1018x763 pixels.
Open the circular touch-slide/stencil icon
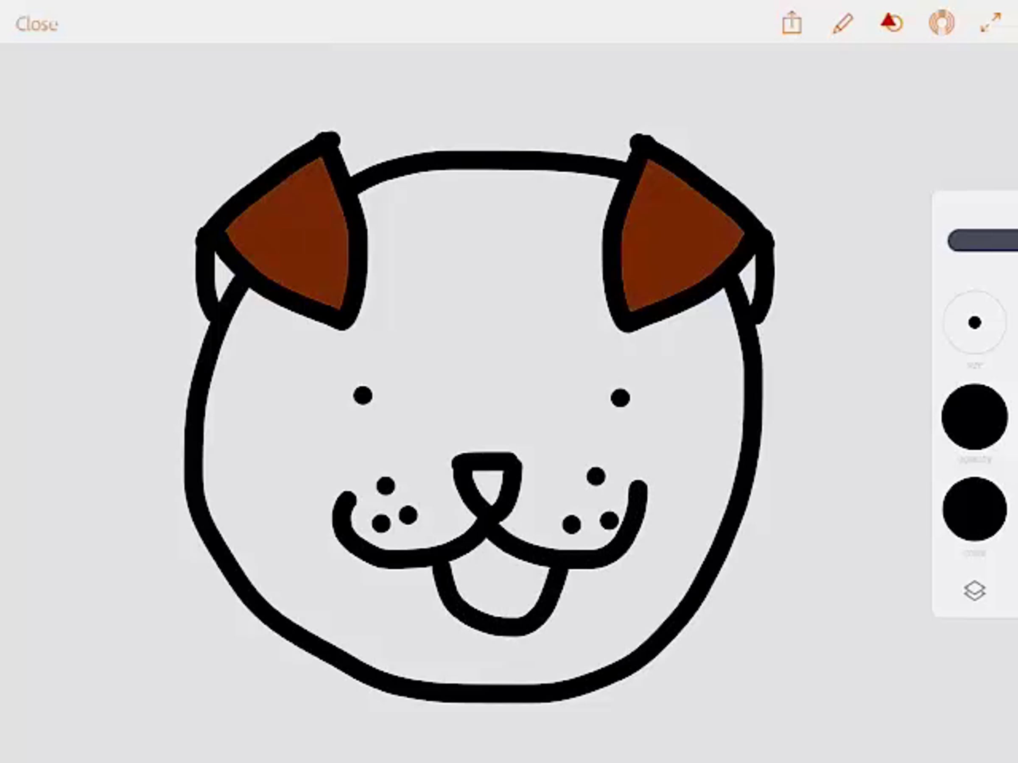[941, 22]
